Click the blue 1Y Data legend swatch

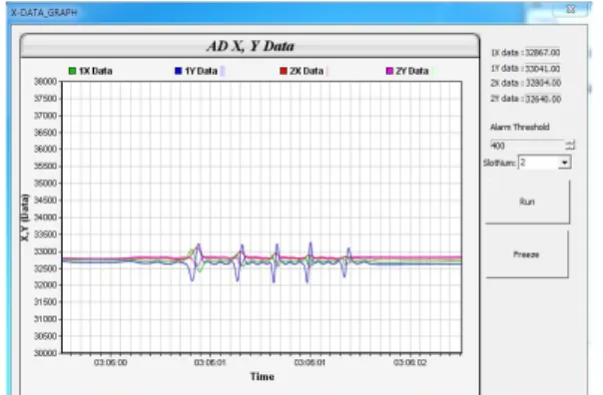tap(178, 71)
